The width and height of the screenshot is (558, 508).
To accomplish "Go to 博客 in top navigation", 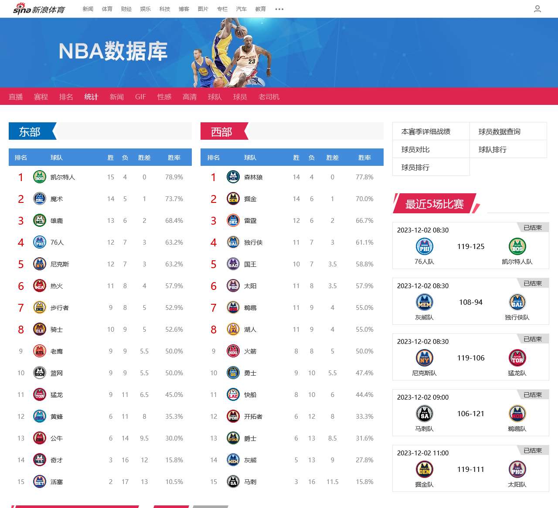I will (x=184, y=9).
